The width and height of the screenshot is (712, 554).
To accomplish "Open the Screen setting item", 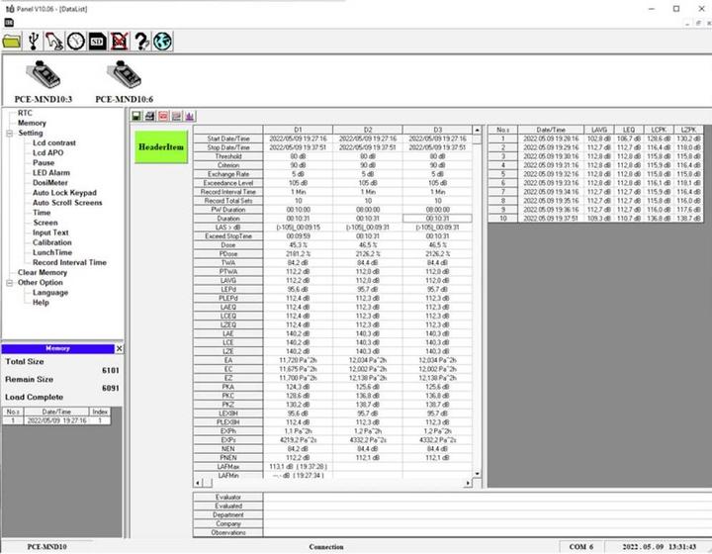I will pyautogui.click(x=45, y=223).
